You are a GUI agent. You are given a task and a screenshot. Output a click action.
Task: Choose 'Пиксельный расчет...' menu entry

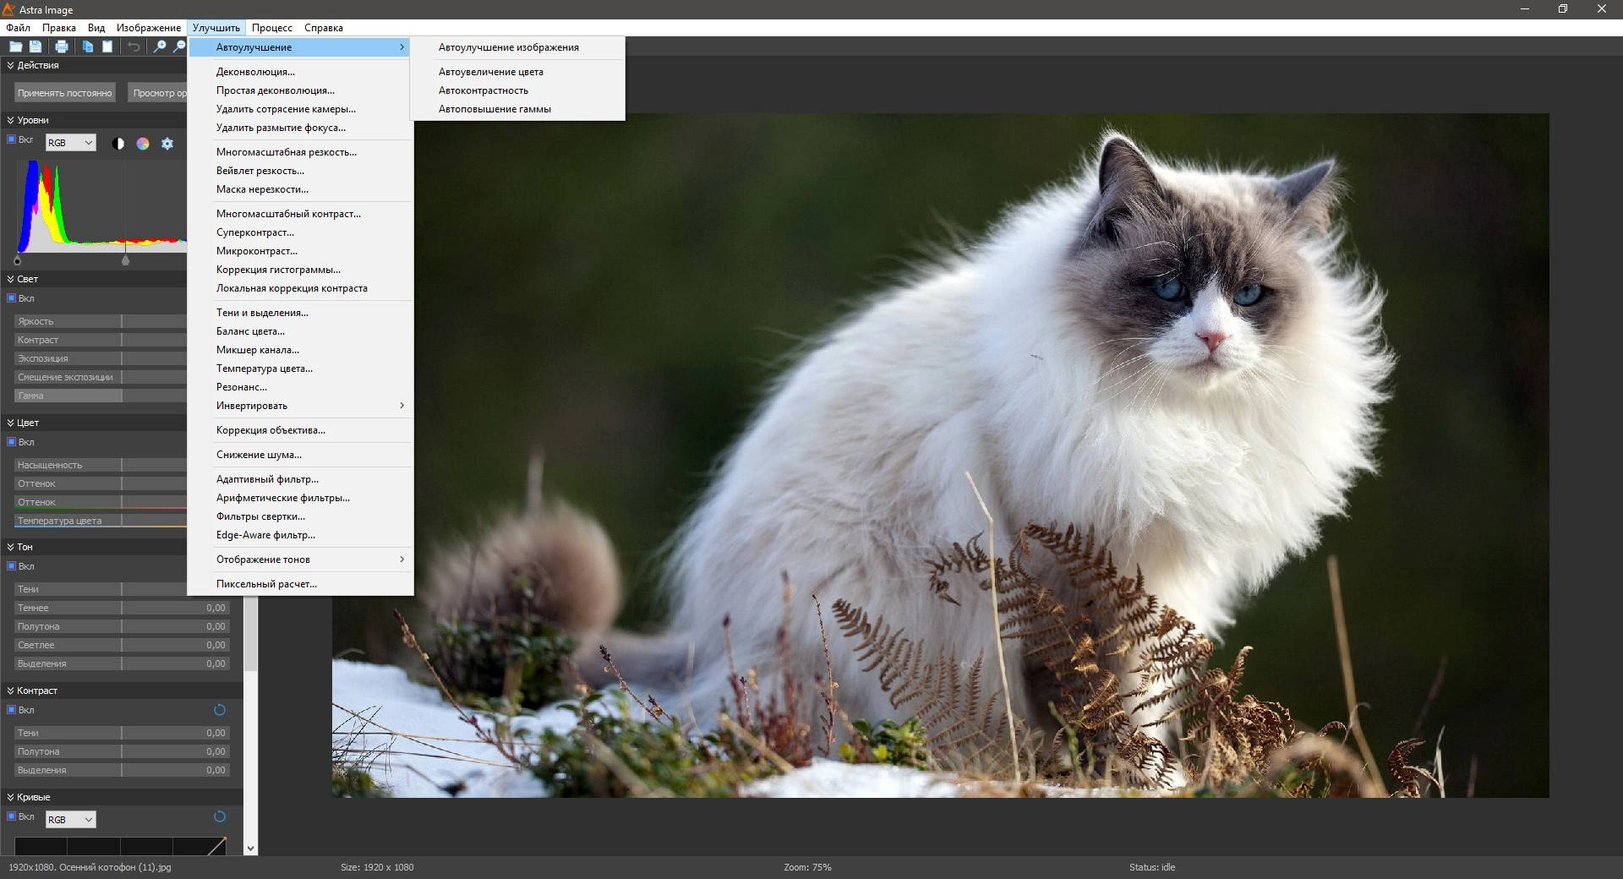coord(301,584)
